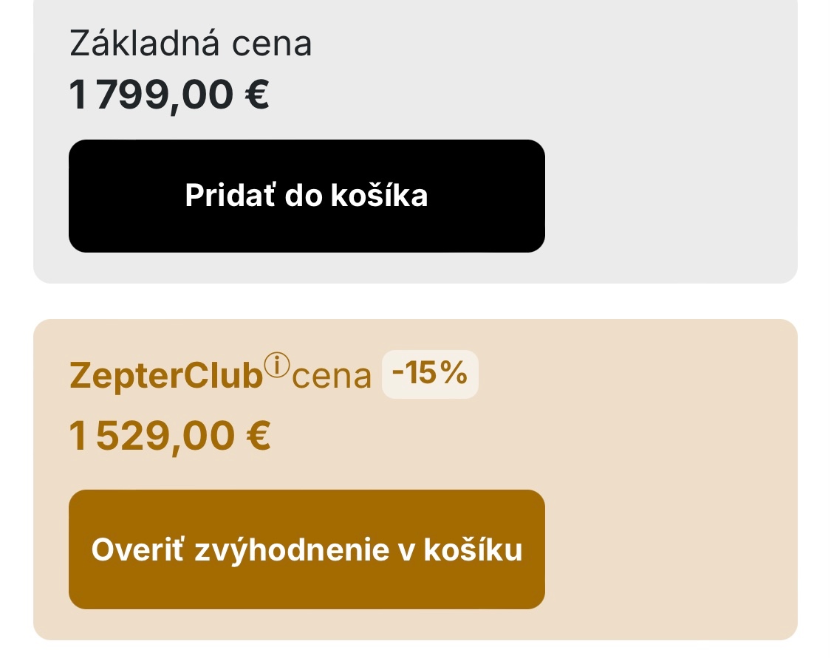Verify the club discount in the cart
Viewport: 831px width, 658px height.
[x=306, y=549]
